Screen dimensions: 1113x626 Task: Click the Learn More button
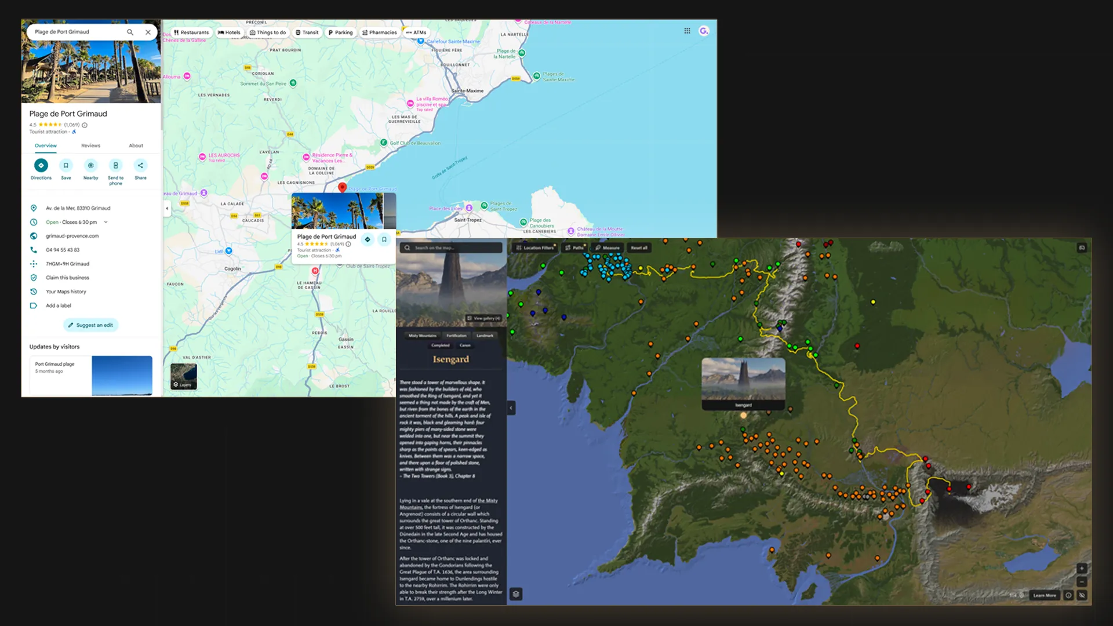pos(1044,595)
